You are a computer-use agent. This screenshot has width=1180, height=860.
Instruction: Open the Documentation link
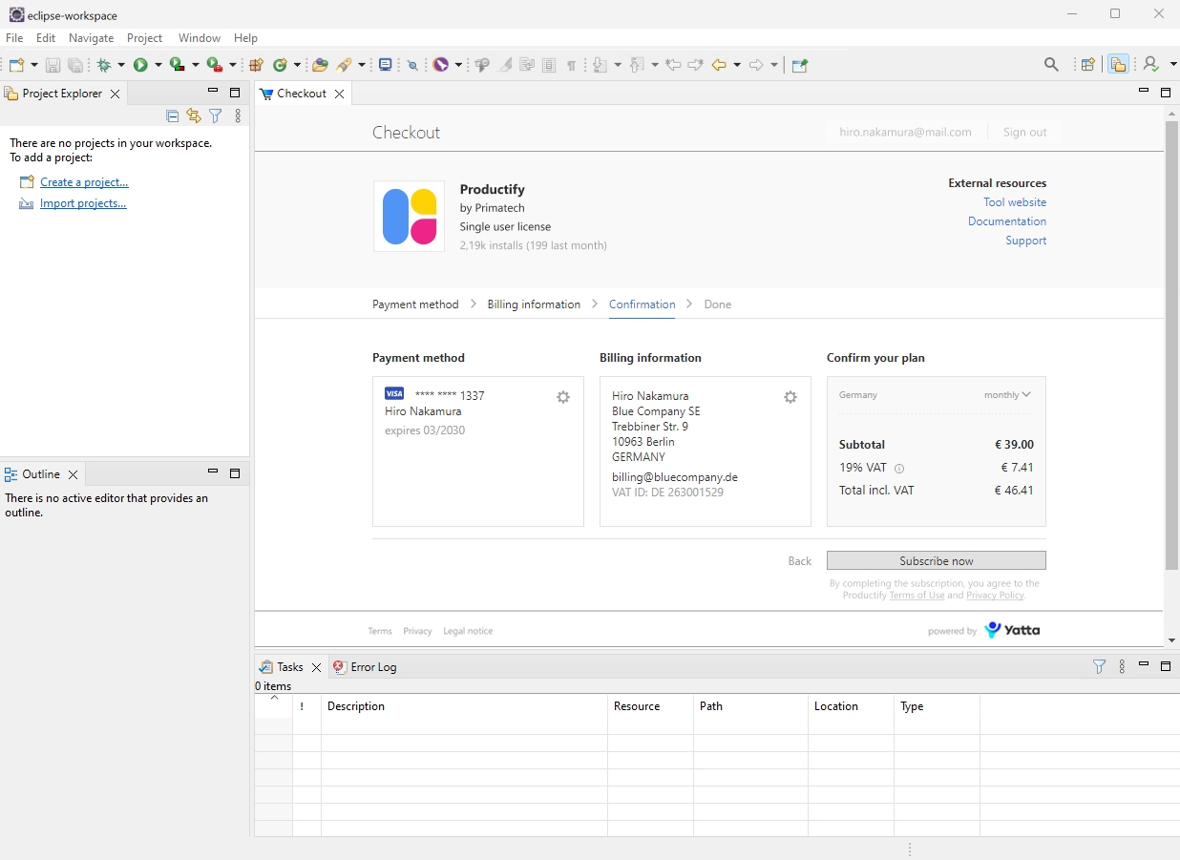pos(1006,221)
